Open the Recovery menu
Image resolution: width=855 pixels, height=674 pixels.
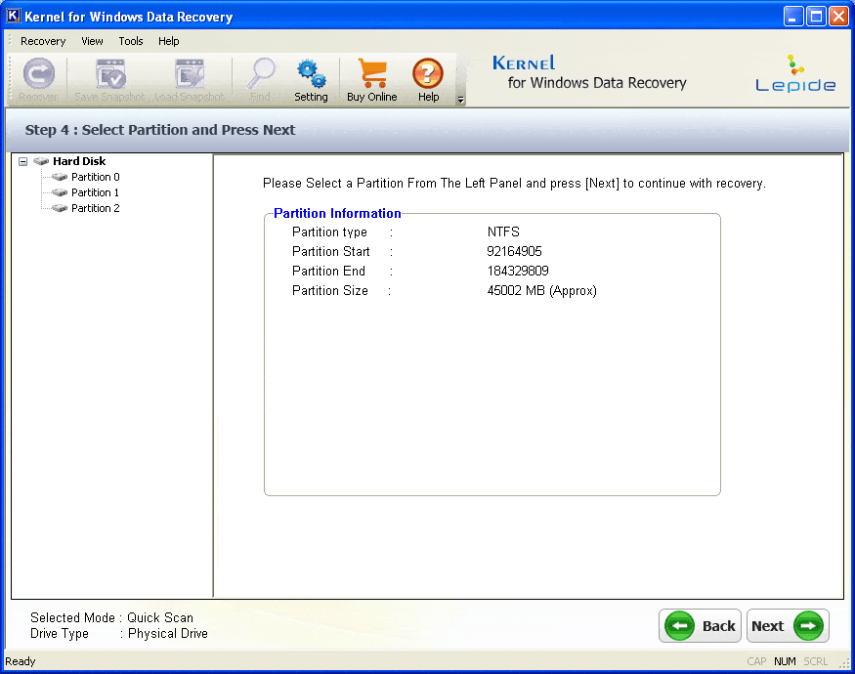(x=43, y=41)
